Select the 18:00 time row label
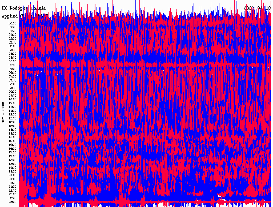 pyautogui.click(x=13, y=160)
